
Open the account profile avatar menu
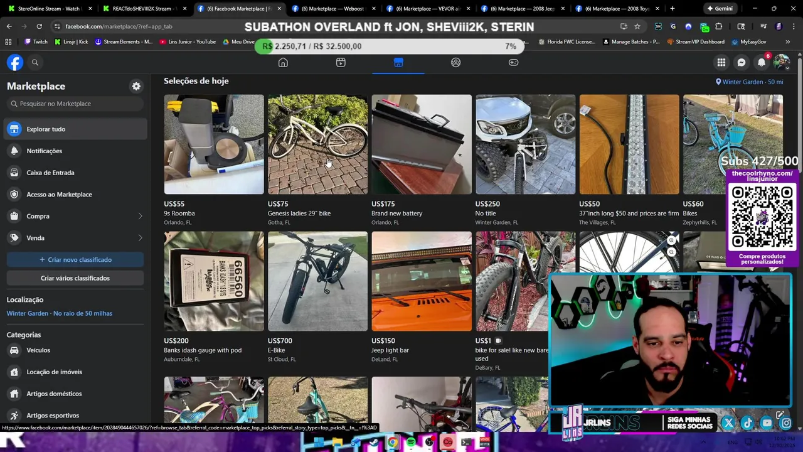pos(782,62)
